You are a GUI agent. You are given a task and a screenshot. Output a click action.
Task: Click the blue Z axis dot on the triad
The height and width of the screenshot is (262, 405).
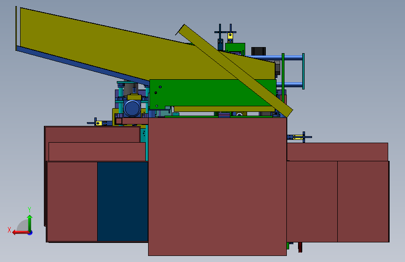point(30,233)
